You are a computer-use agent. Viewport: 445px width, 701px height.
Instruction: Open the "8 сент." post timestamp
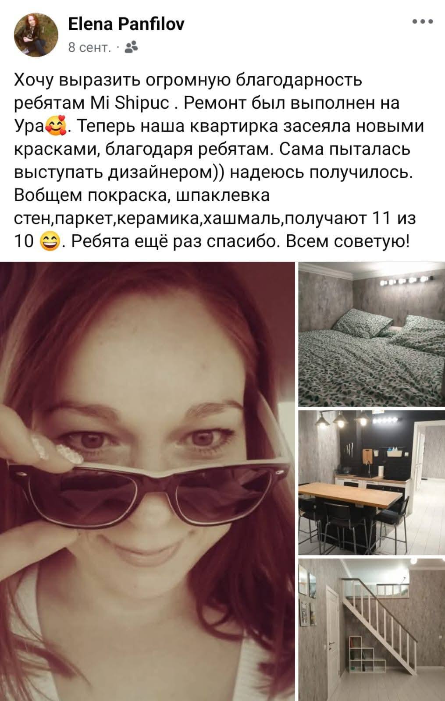tap(89, 47)
